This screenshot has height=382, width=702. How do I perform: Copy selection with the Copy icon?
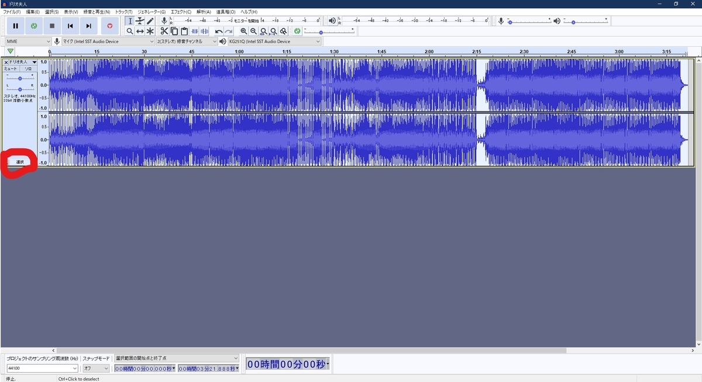[x=174, y=31]
